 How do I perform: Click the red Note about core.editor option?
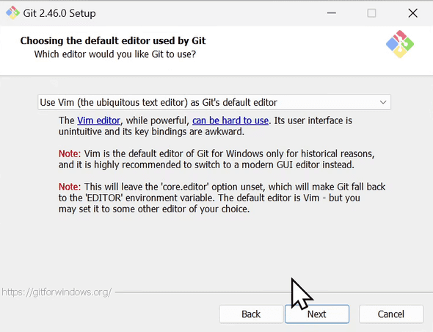click(x=70, y=187)
